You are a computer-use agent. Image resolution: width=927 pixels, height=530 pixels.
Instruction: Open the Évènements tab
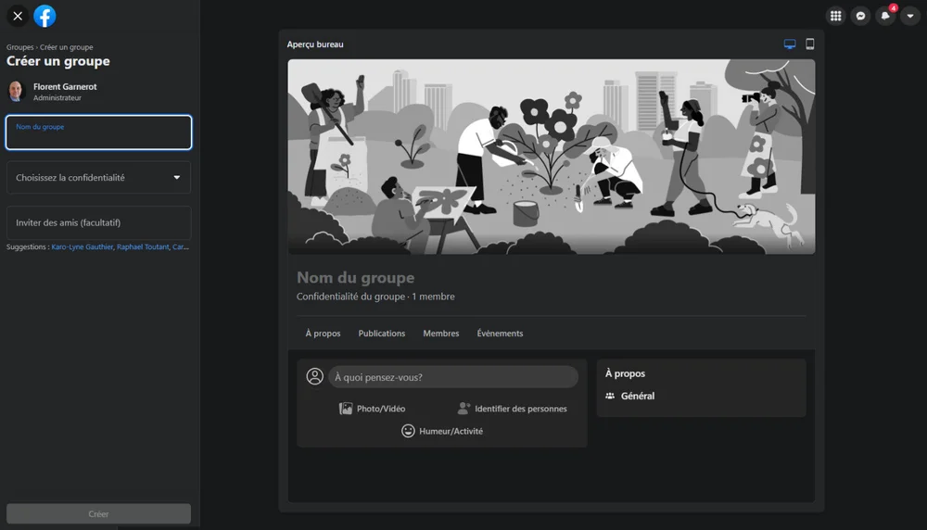[x=501, y=334]
